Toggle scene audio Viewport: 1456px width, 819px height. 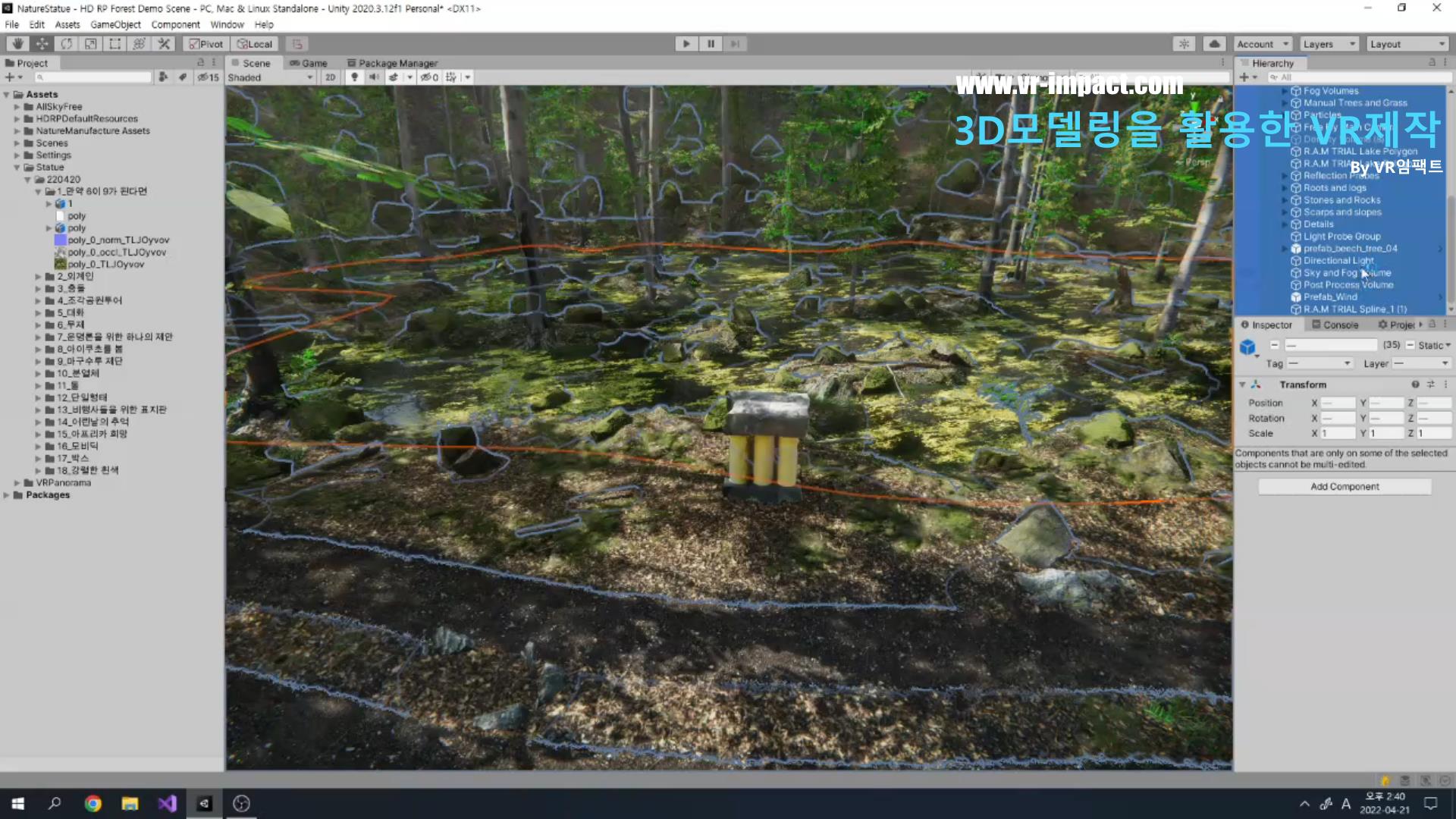click(x=374, y=77)
